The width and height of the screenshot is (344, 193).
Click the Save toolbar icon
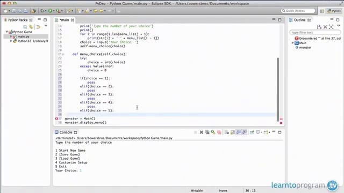point(14,11)
